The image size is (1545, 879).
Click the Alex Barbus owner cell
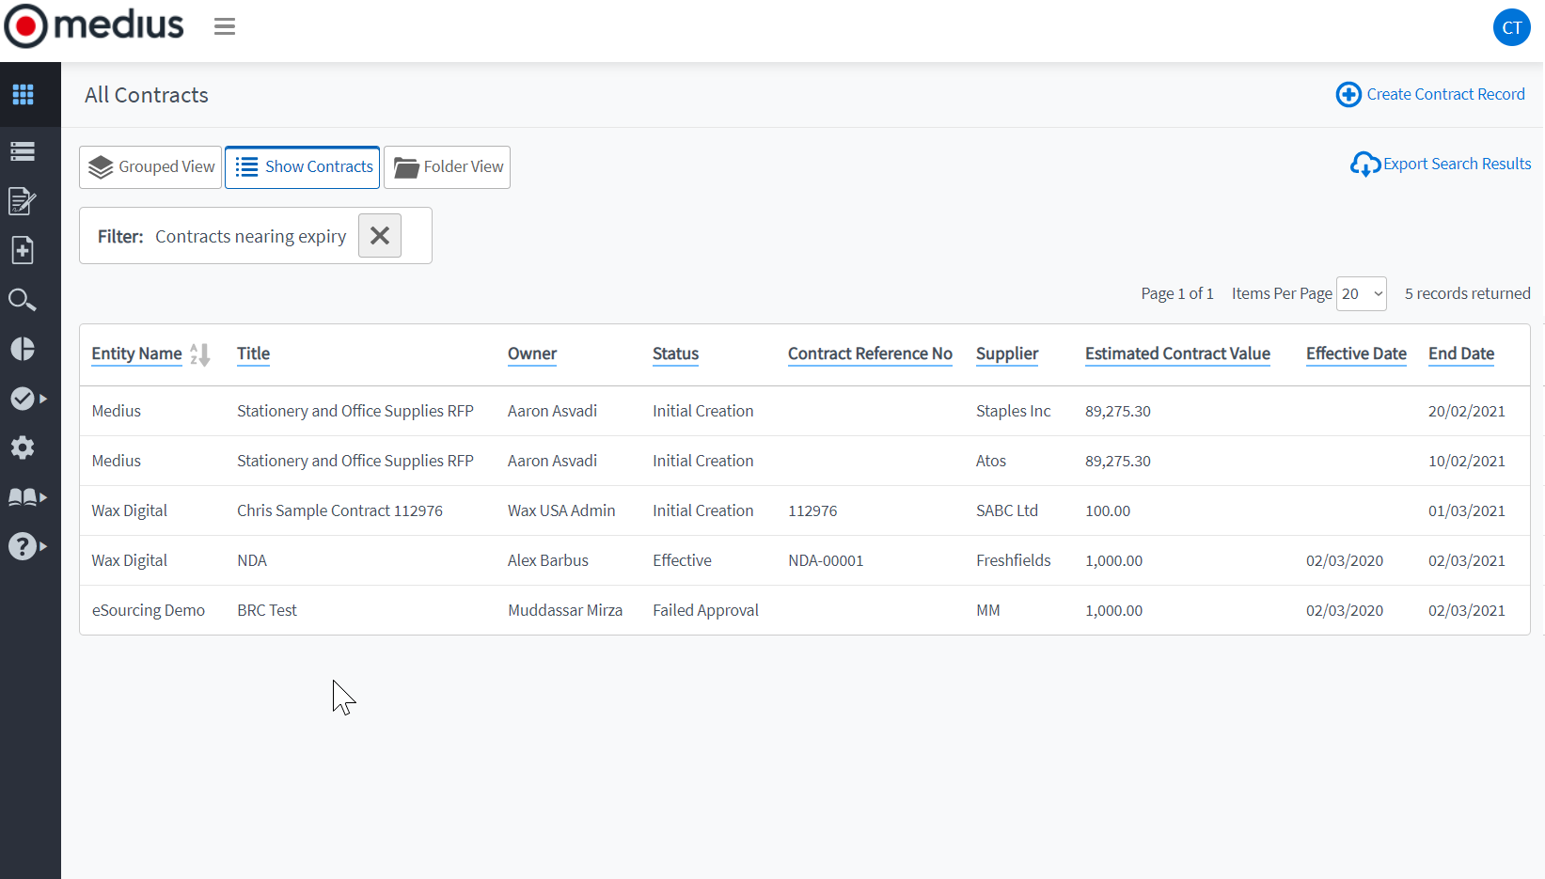(x=548, y=560)
